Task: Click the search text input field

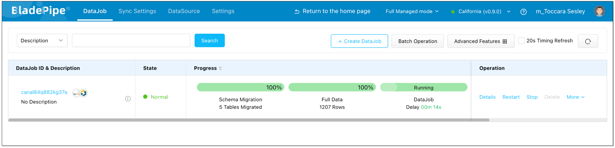Action: (x=131, y=41)
